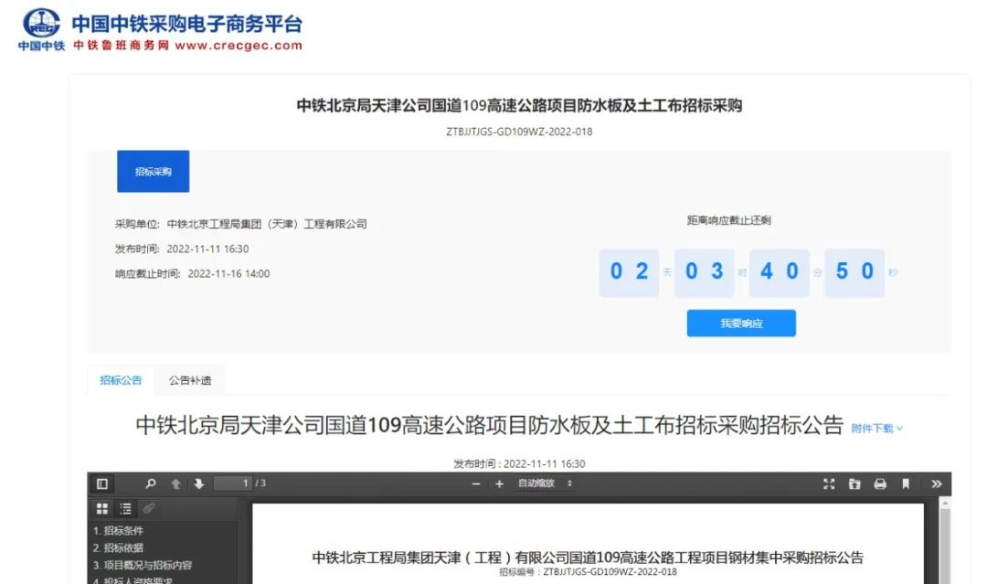The image size is (987, 584).
Task: Switch to the 招标公告 tab
Action: (x=121, y=380)
